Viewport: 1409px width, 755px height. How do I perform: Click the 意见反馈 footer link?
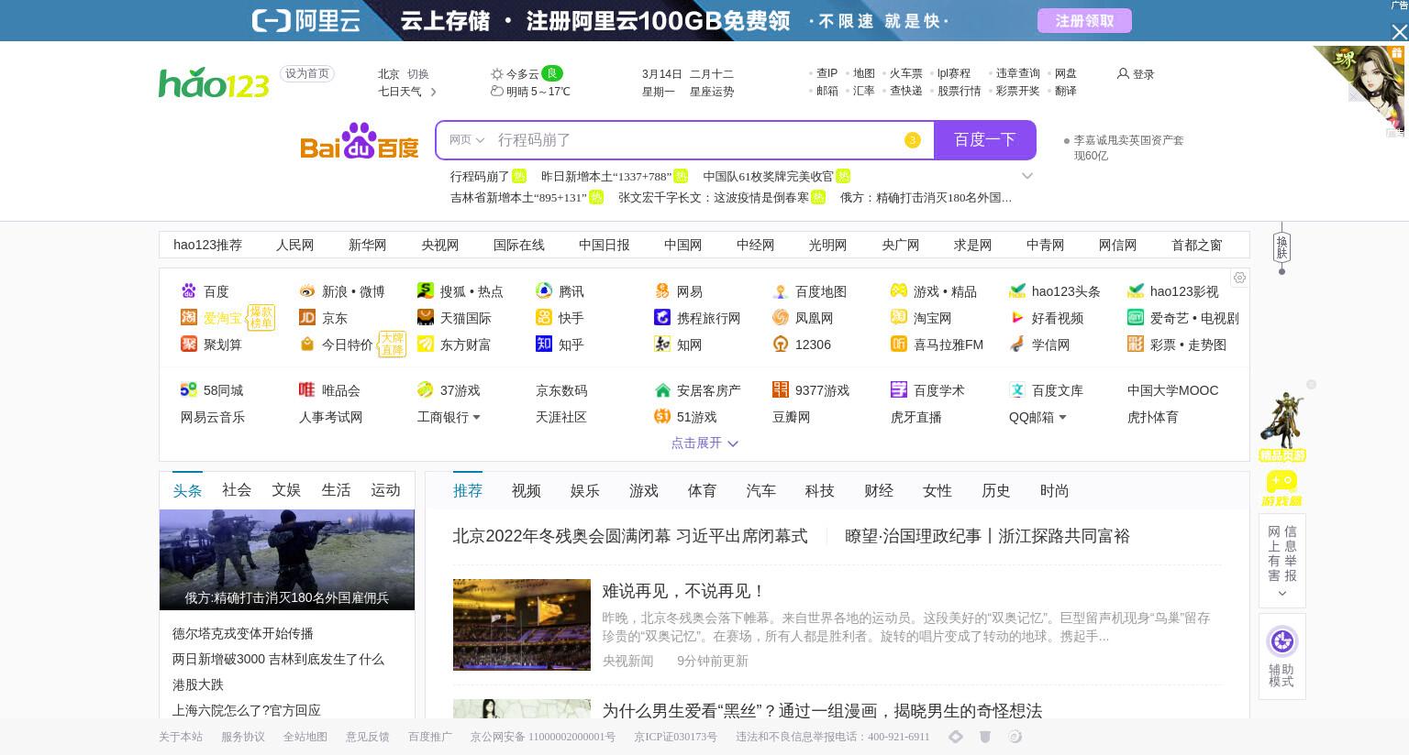[x=368, y=737]
